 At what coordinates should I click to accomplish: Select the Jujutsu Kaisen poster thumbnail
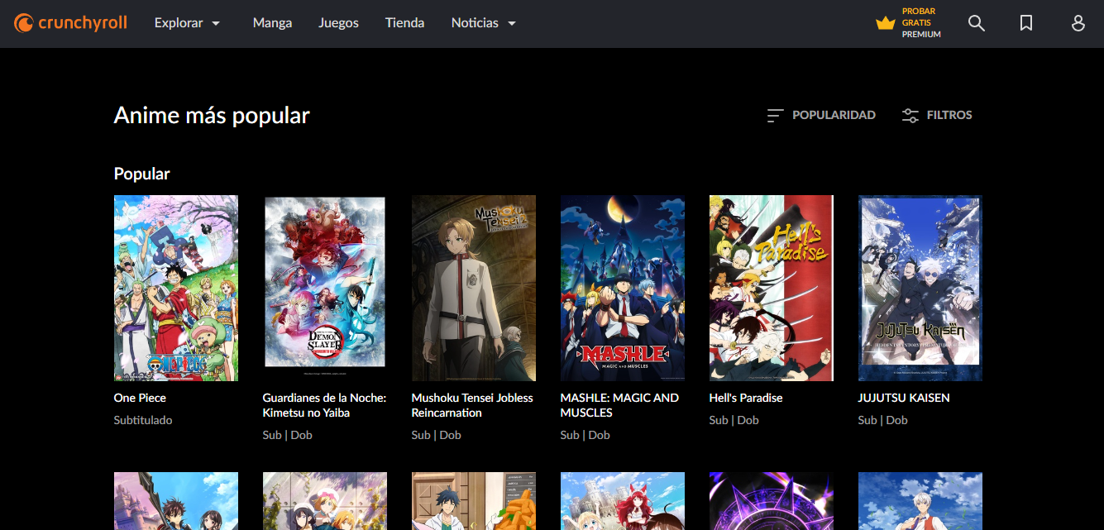(x=920, y=288)
